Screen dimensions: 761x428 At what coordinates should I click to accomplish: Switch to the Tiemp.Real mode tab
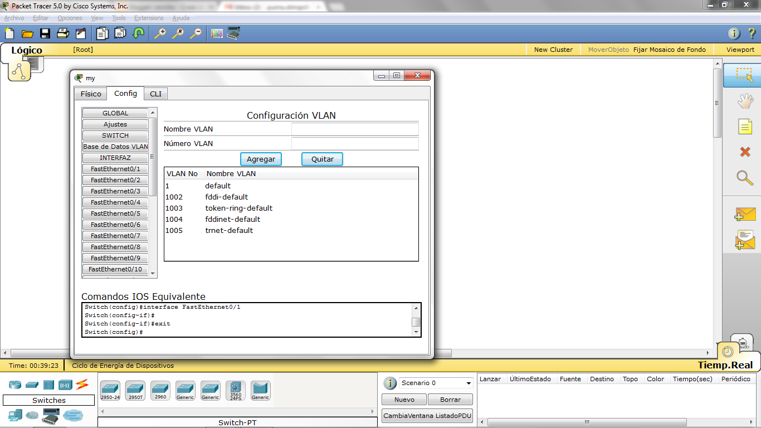(725, 365)
